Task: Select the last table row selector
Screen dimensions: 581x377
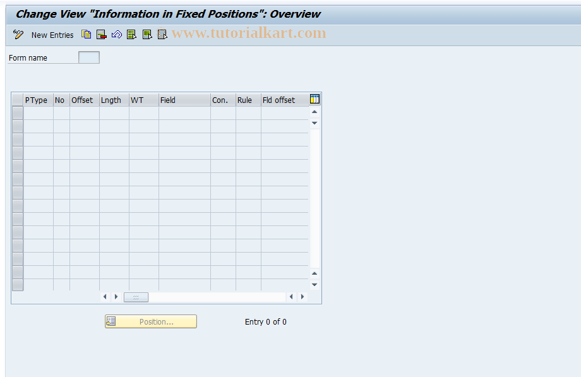Action: pyautogui.click(x=18, y=285)
